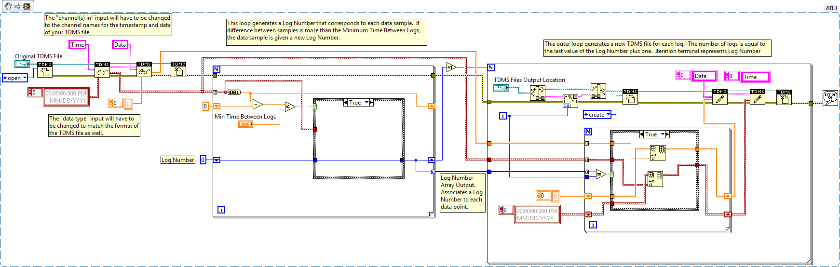Select the first Build Path node after Output Location

537,92
